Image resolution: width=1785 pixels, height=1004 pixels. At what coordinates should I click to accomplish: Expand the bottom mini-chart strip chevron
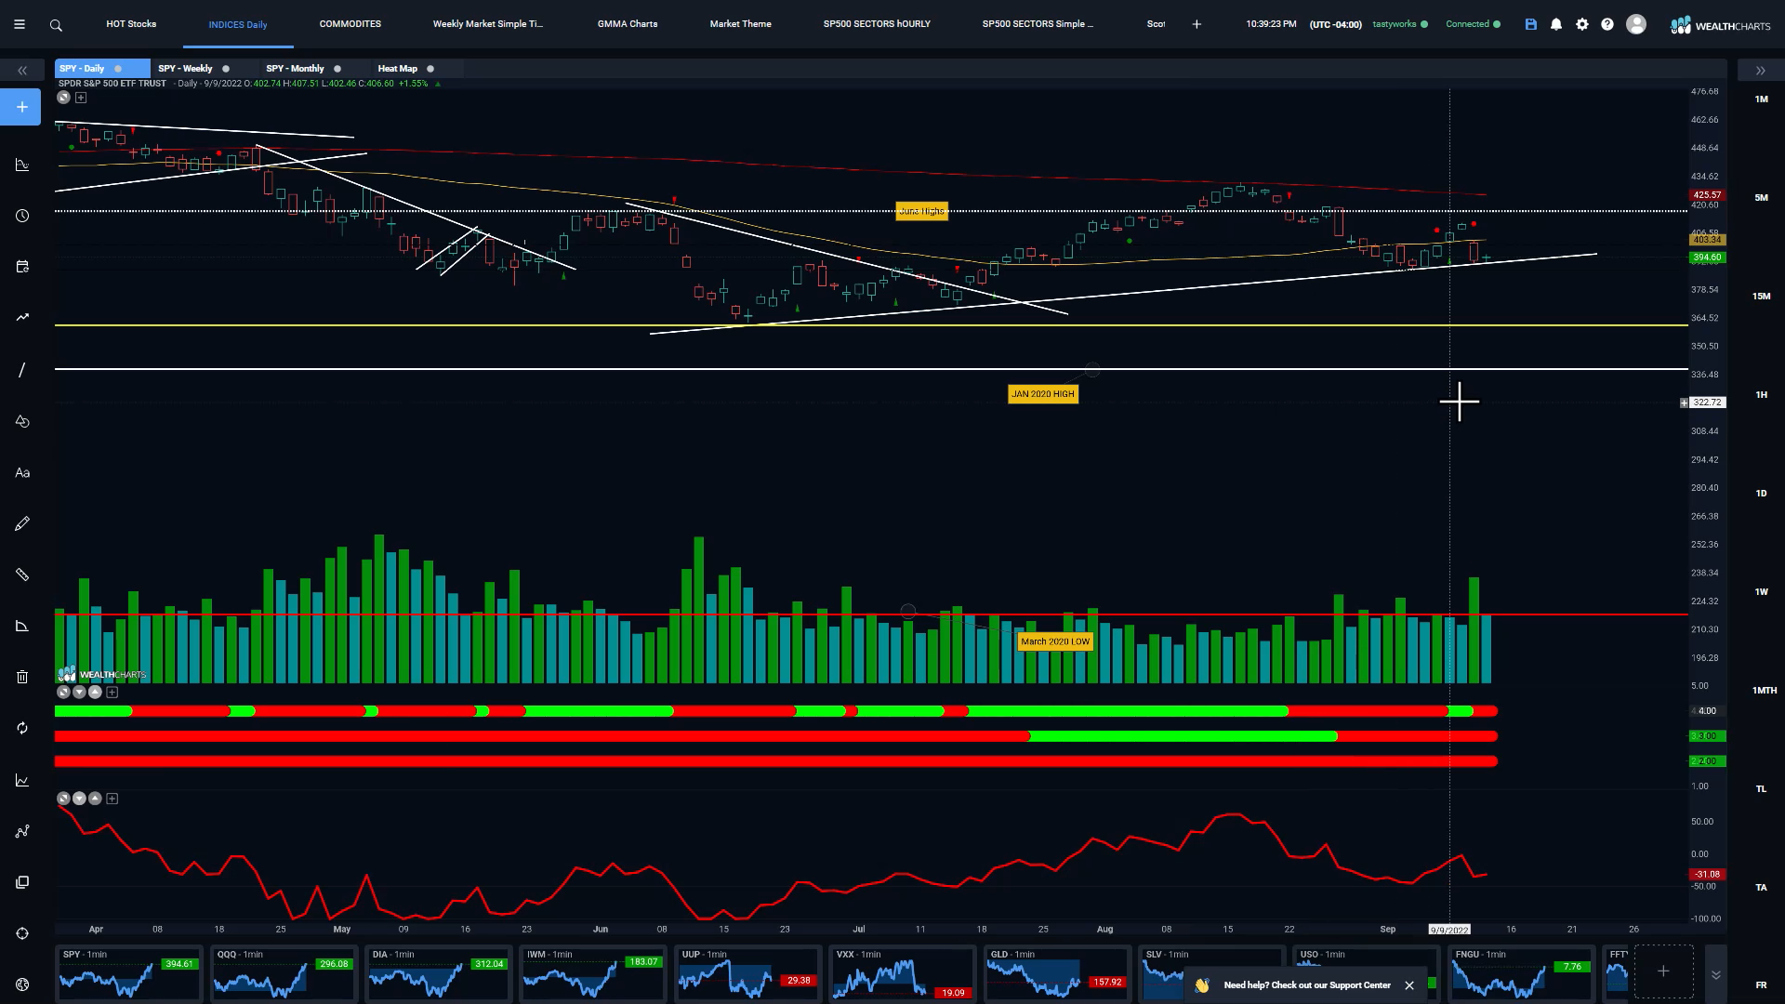(1716, 974)
